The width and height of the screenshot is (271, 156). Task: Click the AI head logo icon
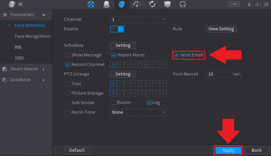[x=12, y=4]
